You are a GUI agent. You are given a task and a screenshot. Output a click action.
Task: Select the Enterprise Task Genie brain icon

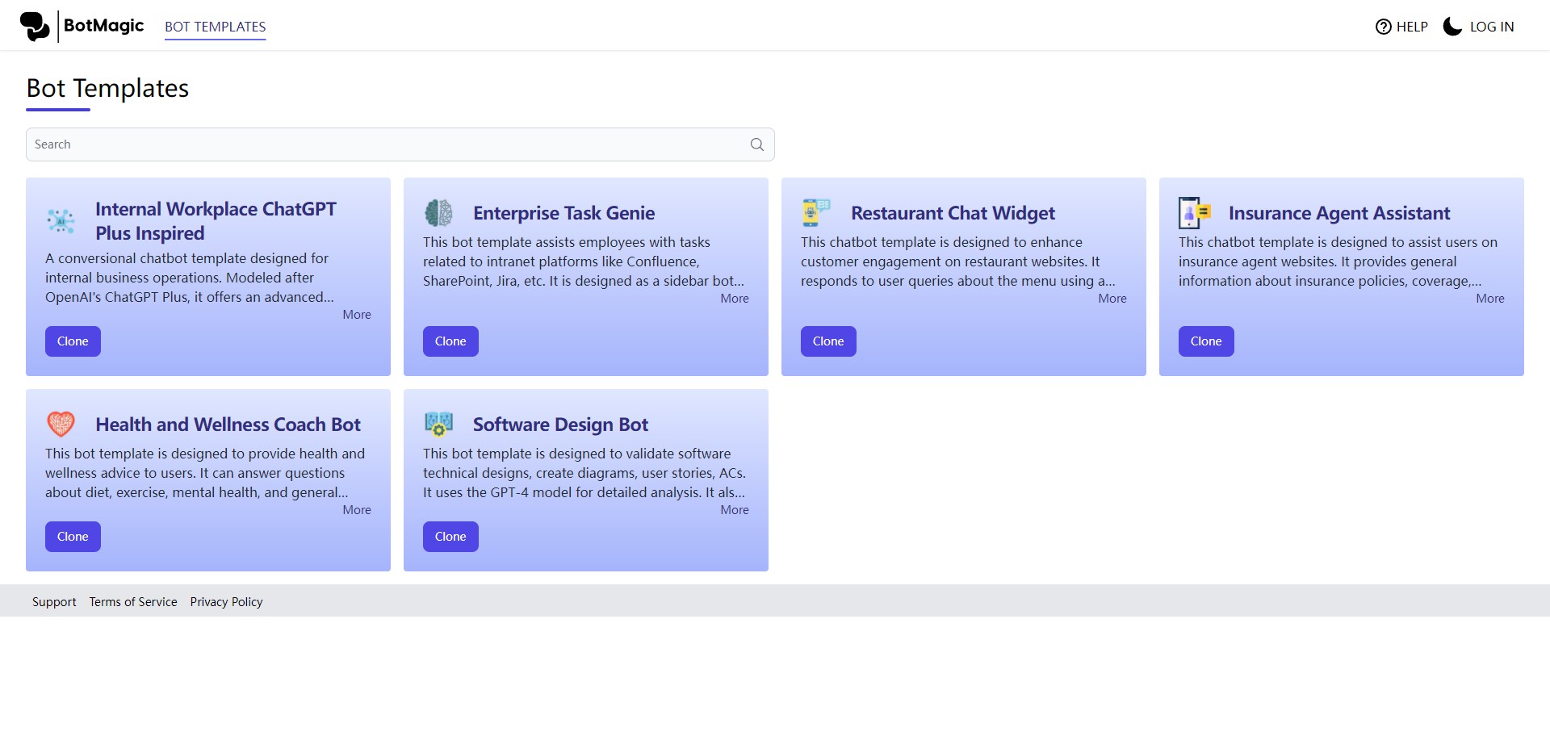438,212
